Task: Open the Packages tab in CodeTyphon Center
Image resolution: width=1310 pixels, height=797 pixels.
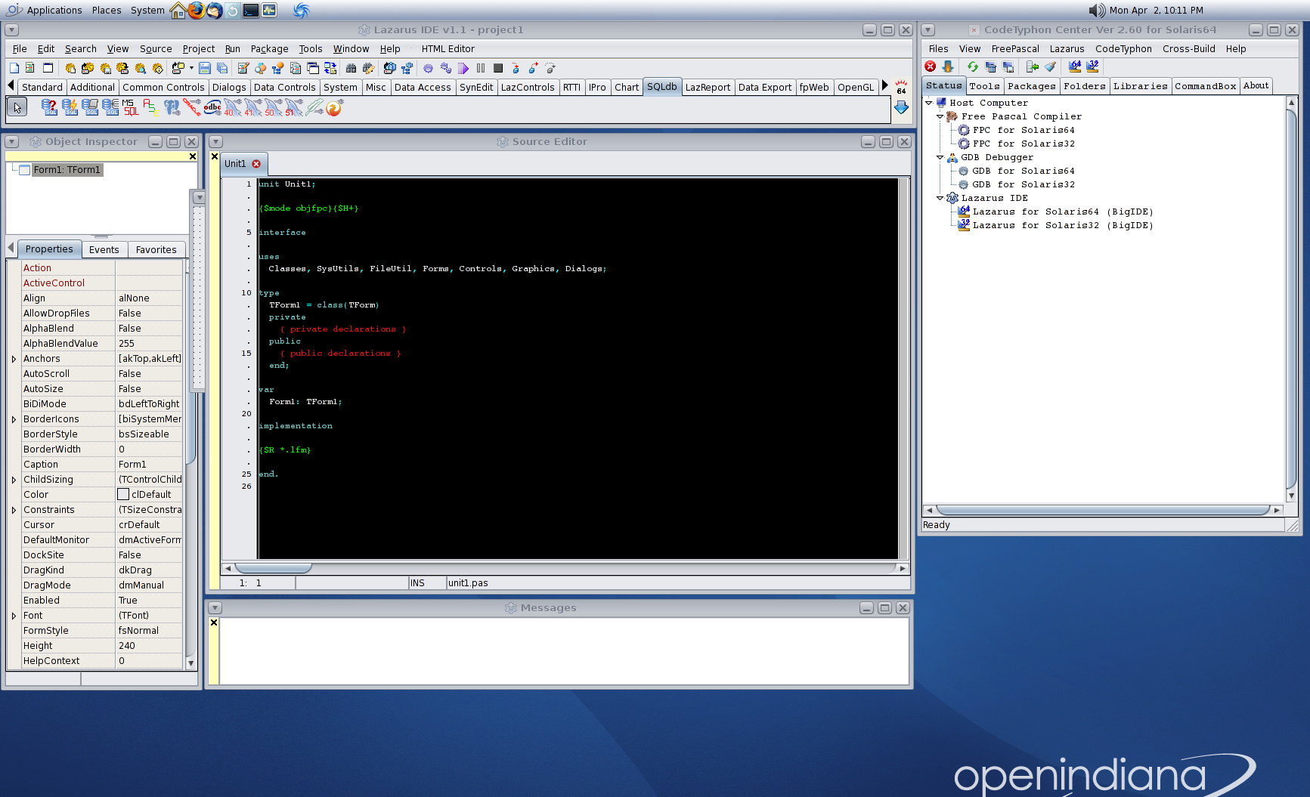Action: coord(1032,86)
